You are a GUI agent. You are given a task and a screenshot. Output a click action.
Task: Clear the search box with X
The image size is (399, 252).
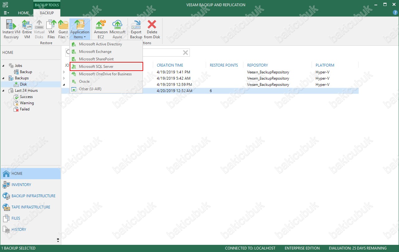(x=185, y=53)
